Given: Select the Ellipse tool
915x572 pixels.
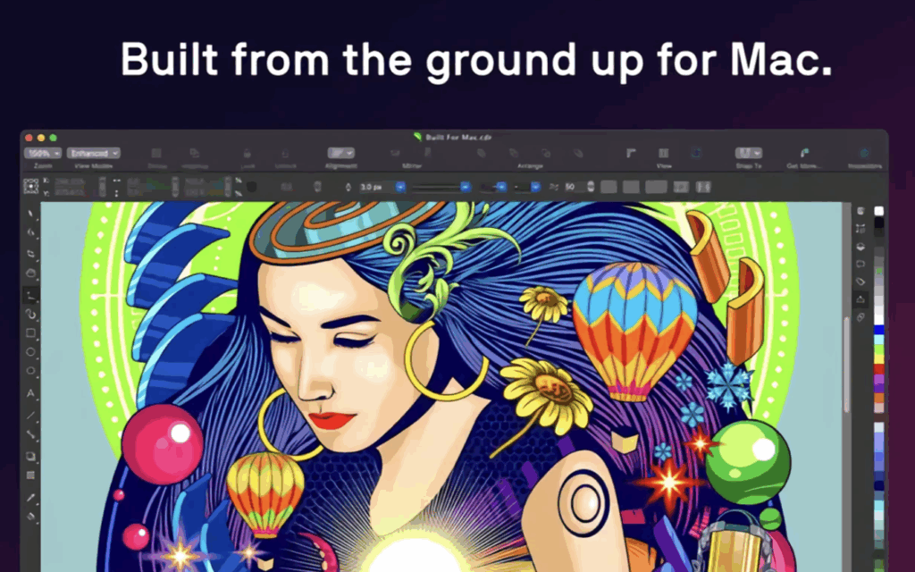Looking at the screenshot, I should coord(30,352).
